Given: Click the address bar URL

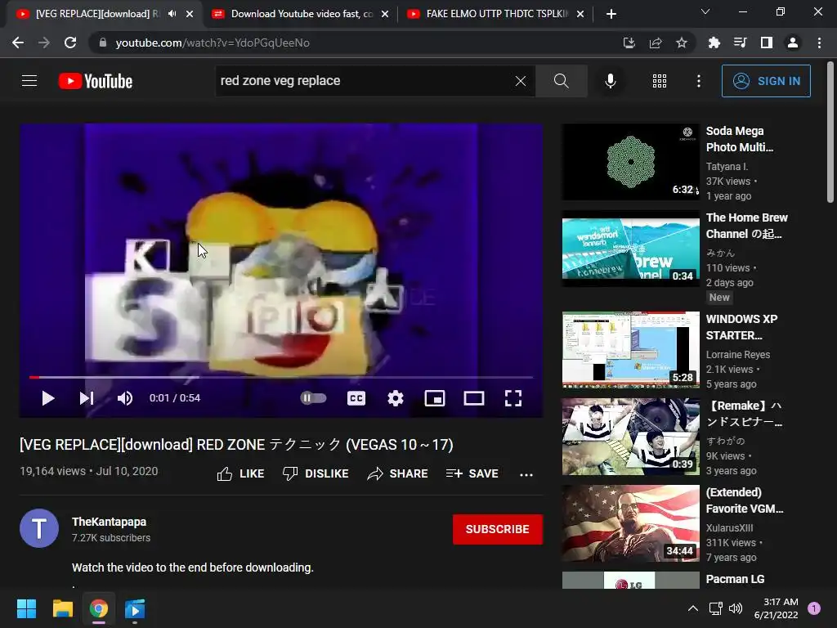Looking at the screenshot, I should (213, 43).
